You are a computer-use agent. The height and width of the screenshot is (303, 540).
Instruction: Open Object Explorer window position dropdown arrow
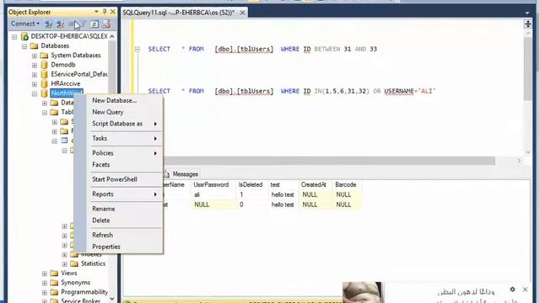tap(96, 12)
